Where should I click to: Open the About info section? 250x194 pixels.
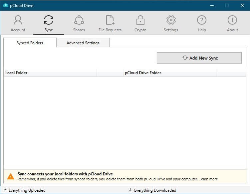232,23
